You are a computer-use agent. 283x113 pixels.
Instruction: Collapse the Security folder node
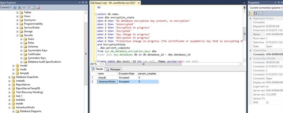click(17, 35)
